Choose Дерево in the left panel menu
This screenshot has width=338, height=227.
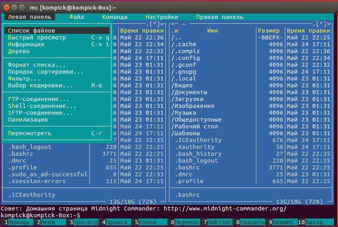pos(19,51)
